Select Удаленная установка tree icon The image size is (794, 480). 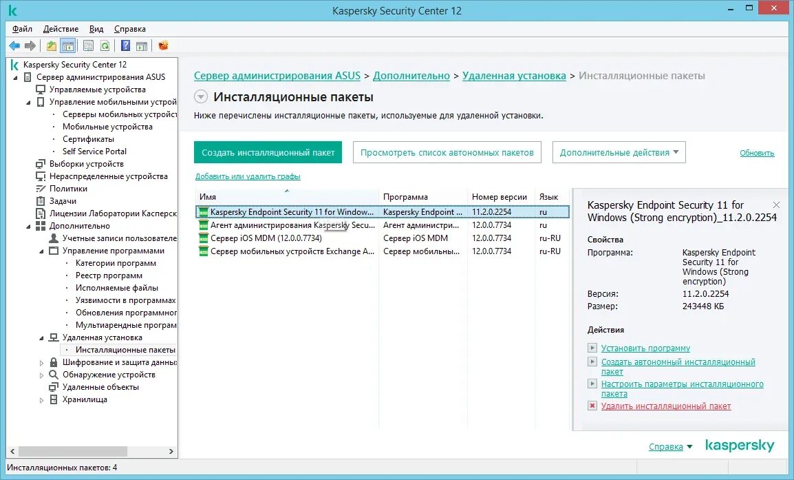pos(54,337)
